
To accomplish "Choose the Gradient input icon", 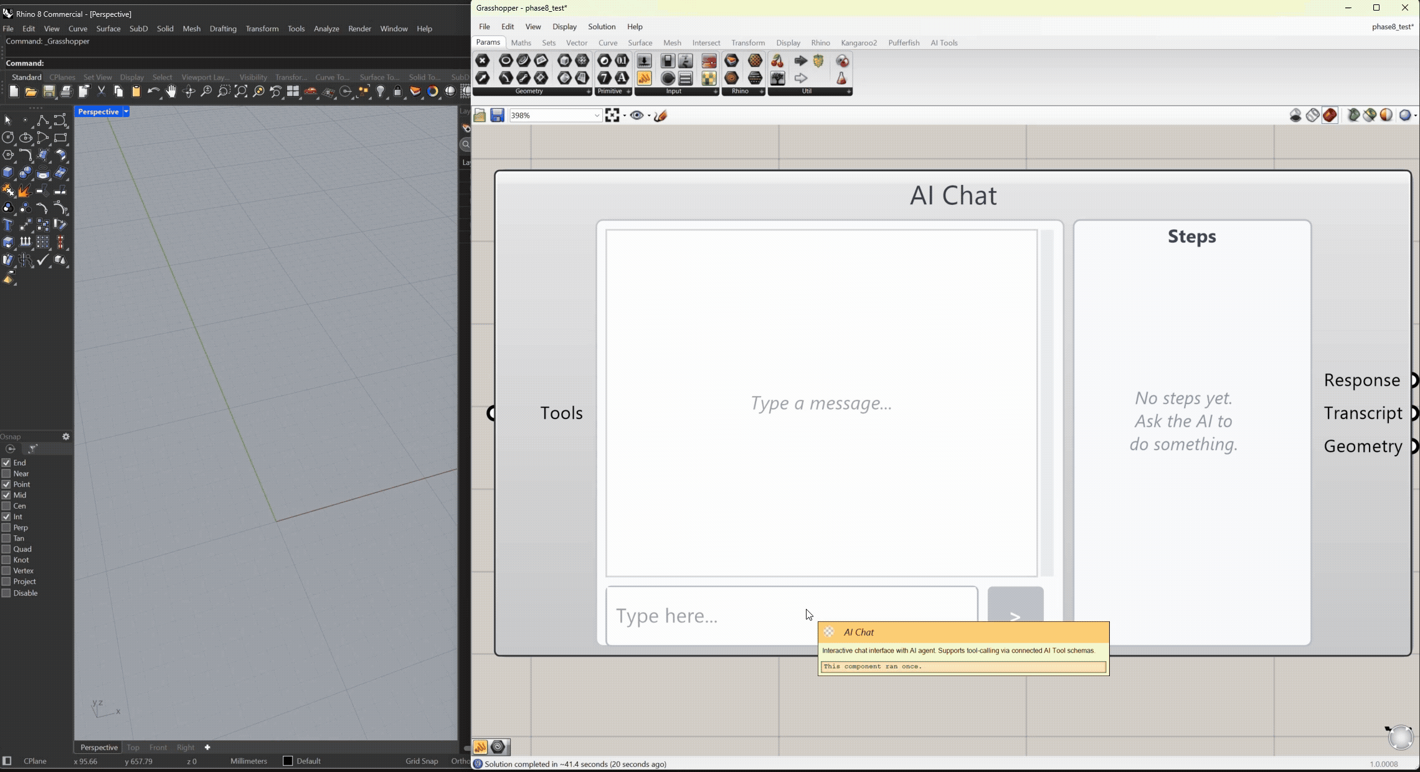I will pos(709,60).
